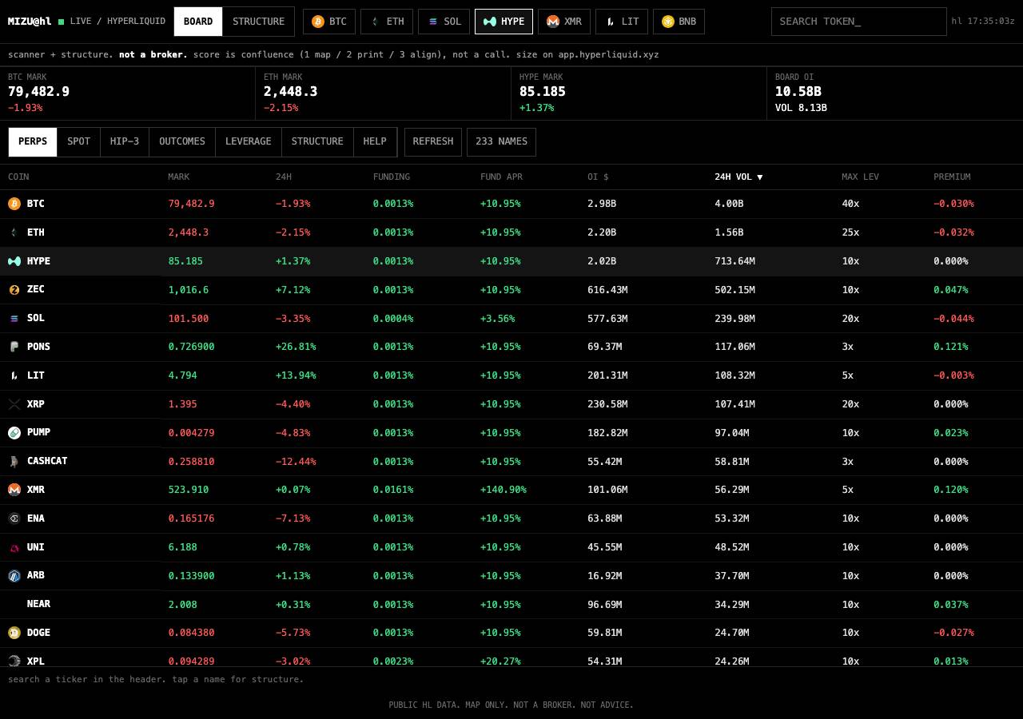Click the BTC coin icon in the table
The image size is (1023, 719).
[x=14, y=204]
